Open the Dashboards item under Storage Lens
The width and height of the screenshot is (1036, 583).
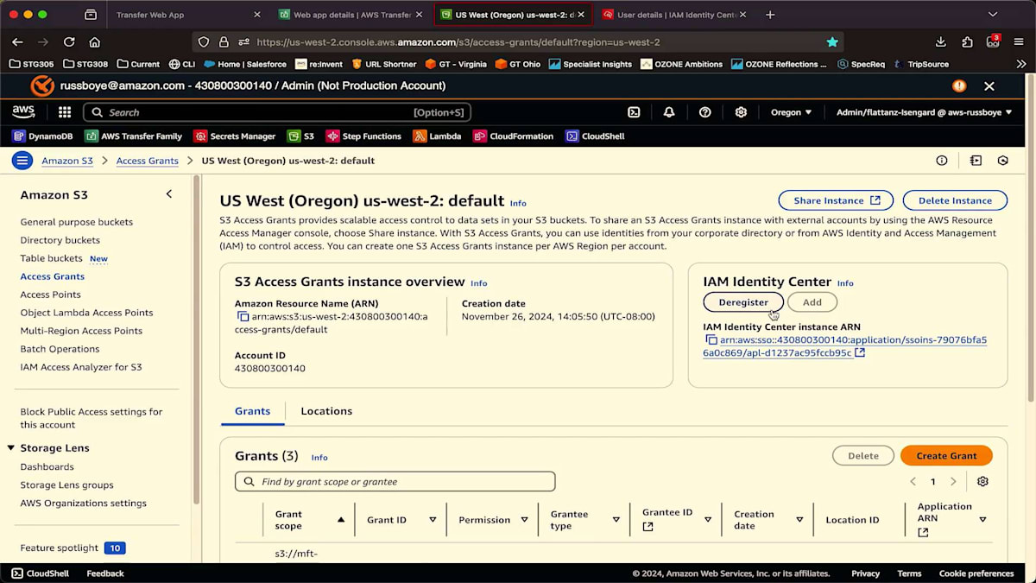click(47, 466)
